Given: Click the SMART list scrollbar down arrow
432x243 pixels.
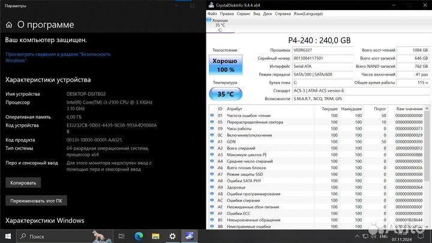Looking at the screenshot, I should (x=427, y=226).
